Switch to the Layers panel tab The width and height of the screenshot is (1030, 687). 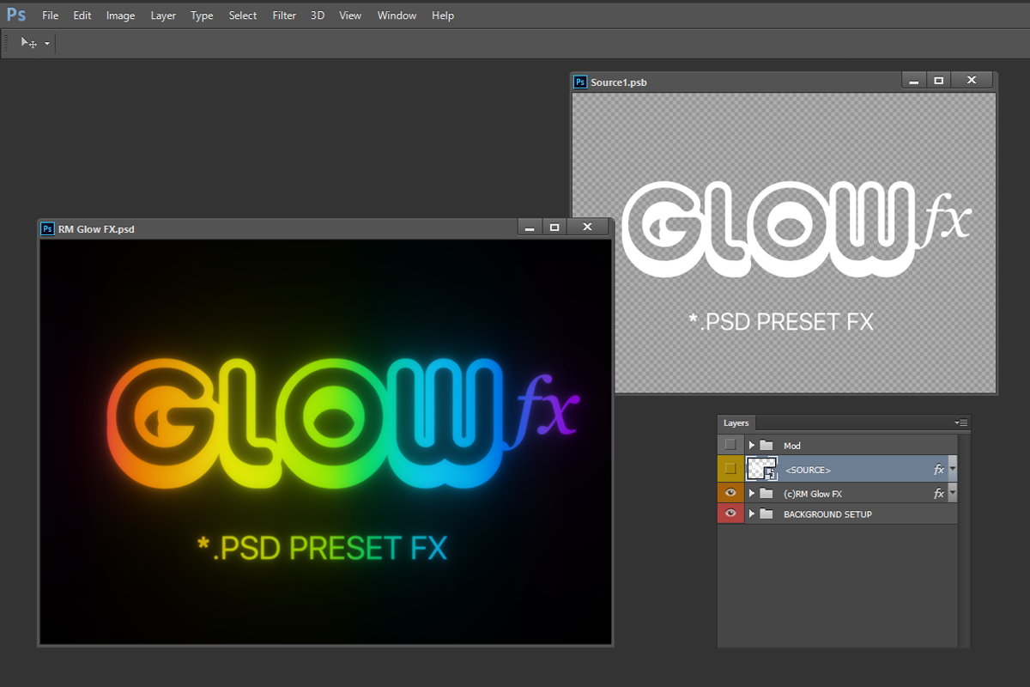coord(736,423)
